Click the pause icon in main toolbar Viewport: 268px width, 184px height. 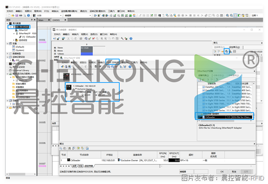(x=194, y=16)
